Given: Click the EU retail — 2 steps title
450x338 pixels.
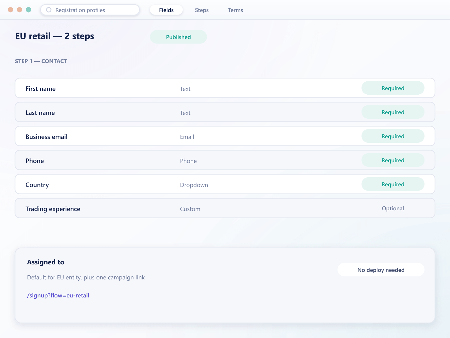Looking at the screenshot, I should tap(54, 36).
